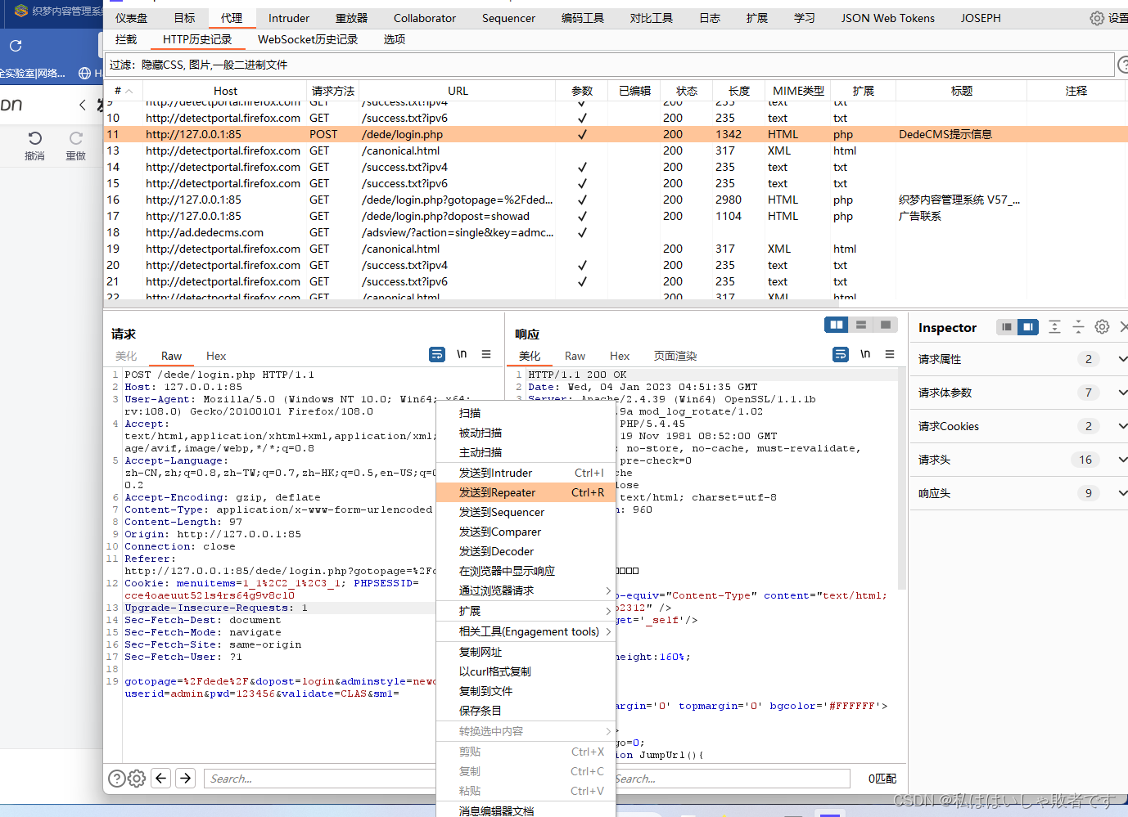Screen dimensions: 1128x817
Task: Expand 请求头 section in Inspector
Action: pyautogui.click(x=1122, y=460)
